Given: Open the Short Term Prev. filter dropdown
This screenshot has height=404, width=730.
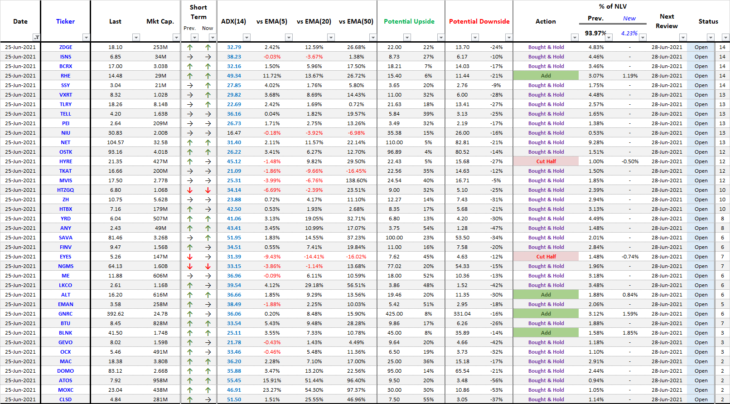Looking at the screenshot, I should (x=194, y=37).
